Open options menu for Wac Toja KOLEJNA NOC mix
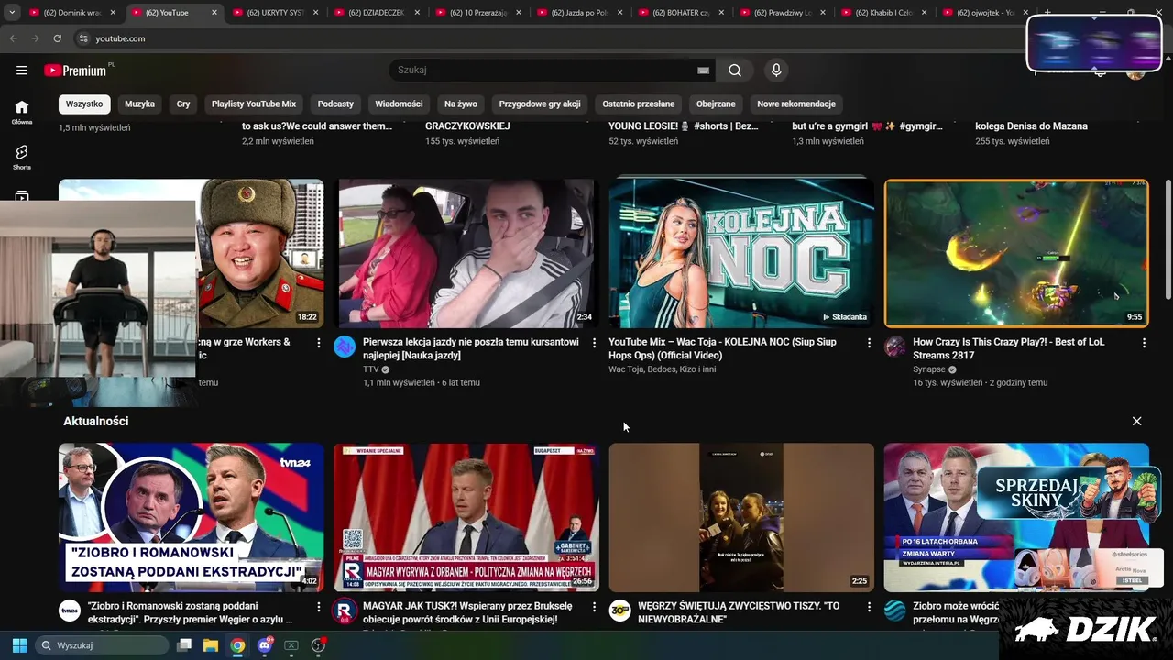The image size is (1173, 660). pos(869,343)
